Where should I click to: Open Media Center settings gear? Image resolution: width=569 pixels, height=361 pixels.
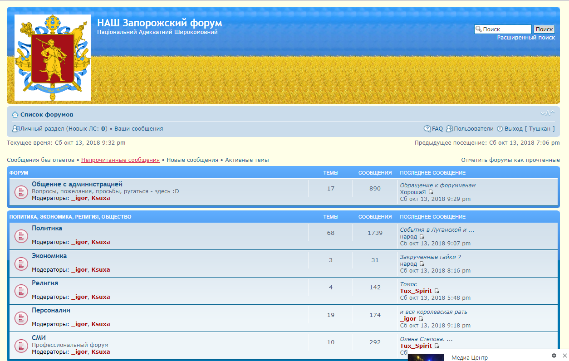point(554,356)
